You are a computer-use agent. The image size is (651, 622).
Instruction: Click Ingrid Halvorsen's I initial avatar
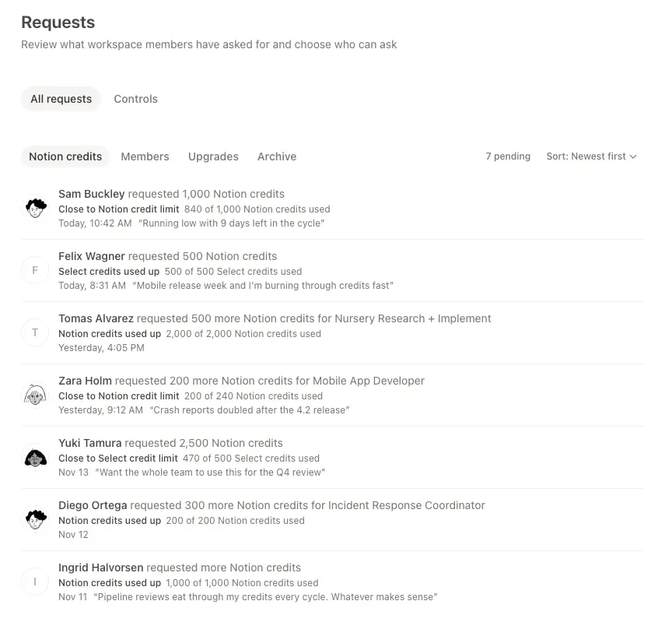(35, 582)
